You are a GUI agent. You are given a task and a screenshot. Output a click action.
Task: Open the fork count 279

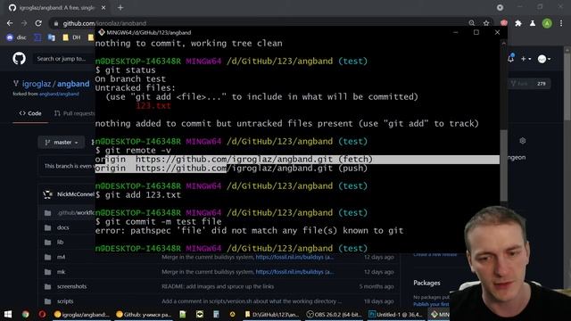[542, 84]
